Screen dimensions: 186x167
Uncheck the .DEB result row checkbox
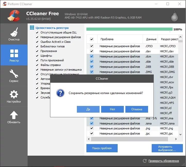coord(92,66)
